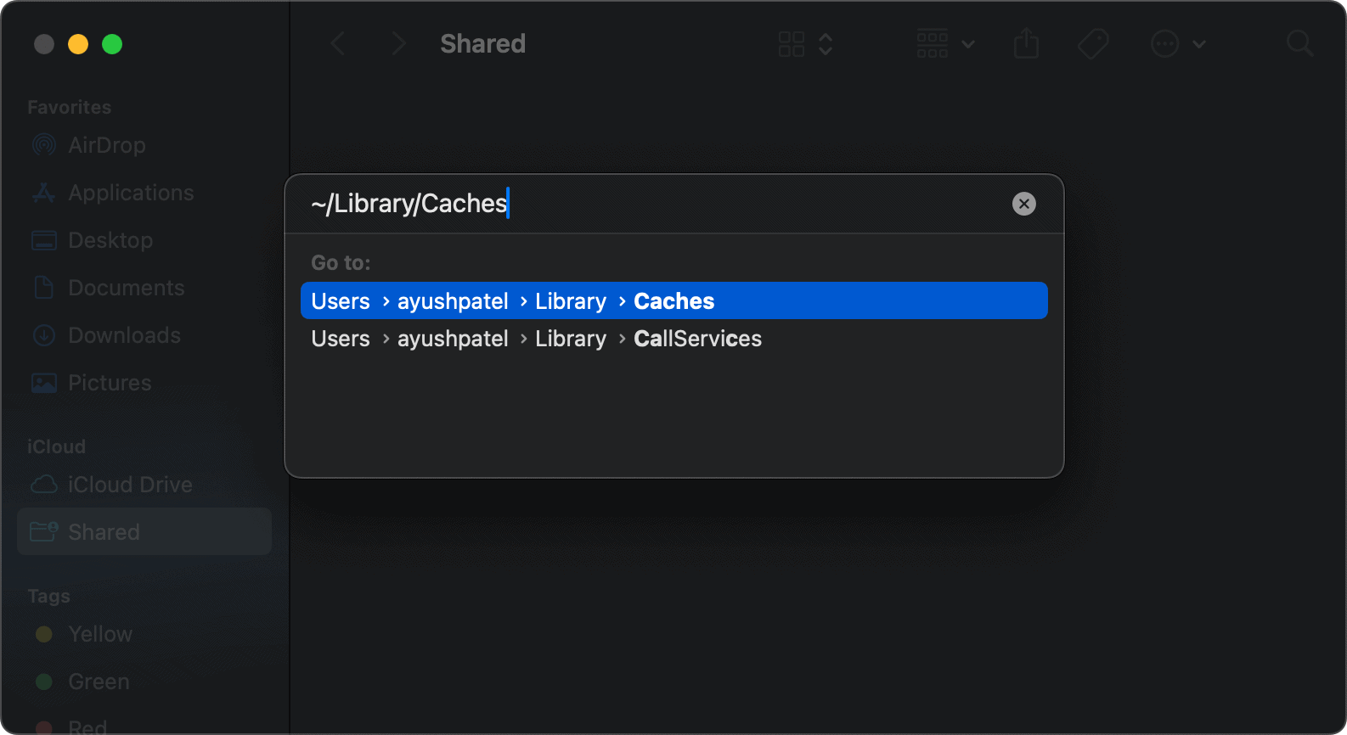Expand the icon view switcher dropdown
This screenshot has height=735, width=1347.
805,43
